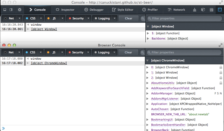
Task: Clear the Browser Console output
Action: pyautogui.click(x=128, y=52)
